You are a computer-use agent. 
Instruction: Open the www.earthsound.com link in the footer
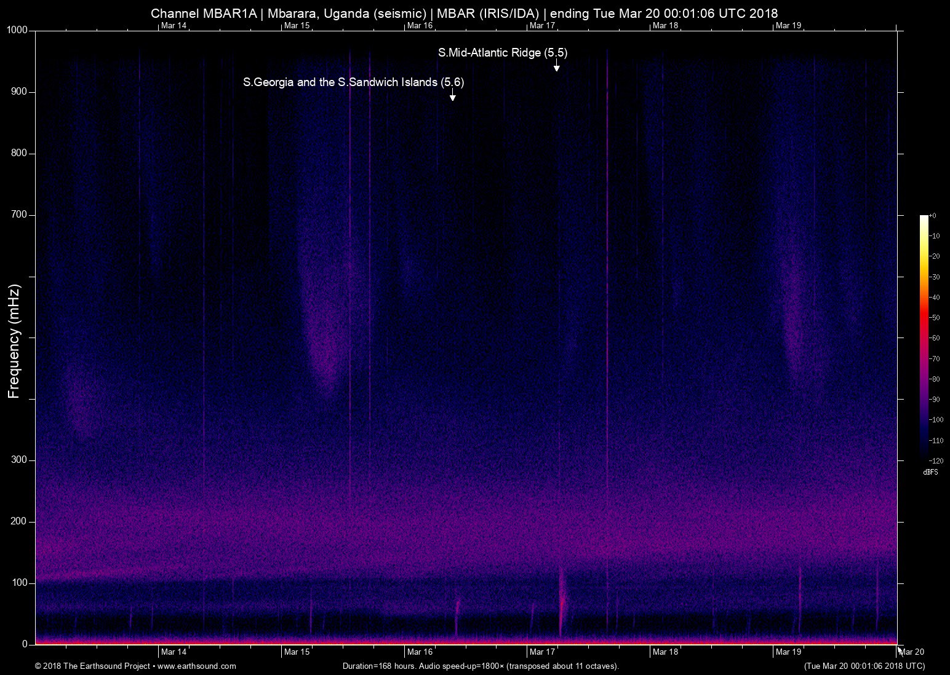point(197,666)
